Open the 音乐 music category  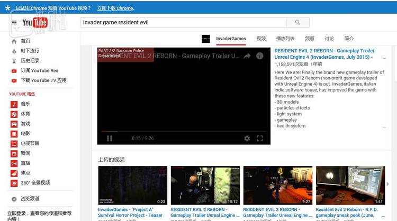point(25,104)
